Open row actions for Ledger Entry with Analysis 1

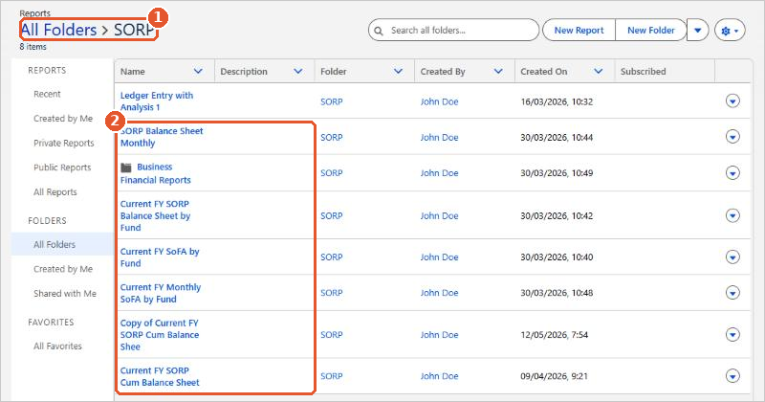[x=732, y=101]
